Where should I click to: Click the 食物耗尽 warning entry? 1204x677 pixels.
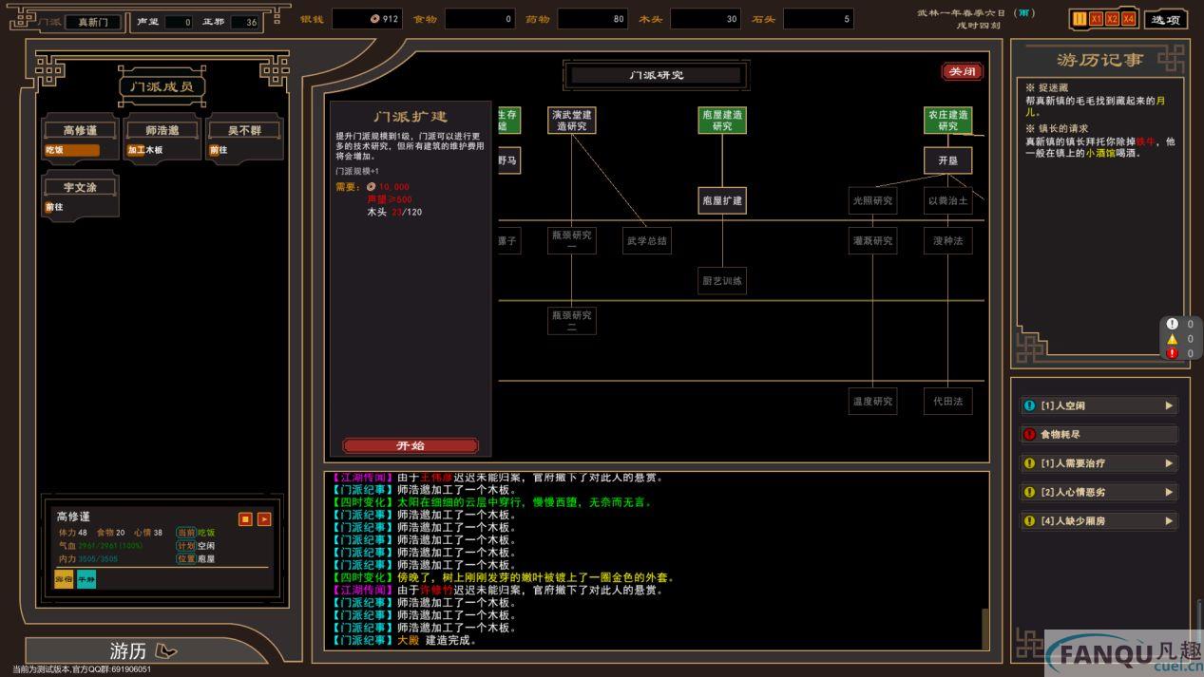pyautogui.click(x=1099, y=434)
